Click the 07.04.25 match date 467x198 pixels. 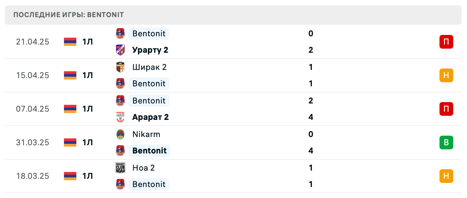[33, 109]
